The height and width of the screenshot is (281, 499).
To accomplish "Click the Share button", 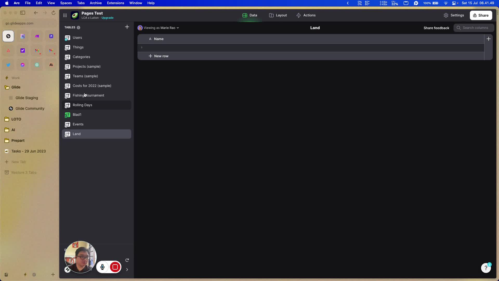I will click(x=481, y=15).
